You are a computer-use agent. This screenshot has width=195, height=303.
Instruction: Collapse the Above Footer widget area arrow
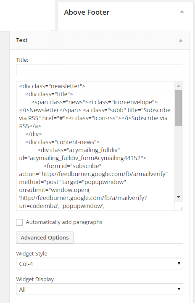(x=182, y=12)
